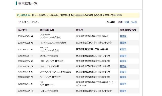Select company name 共和ソフト株式会社
The image size is (162, 96).
click(x=49, y=56)
